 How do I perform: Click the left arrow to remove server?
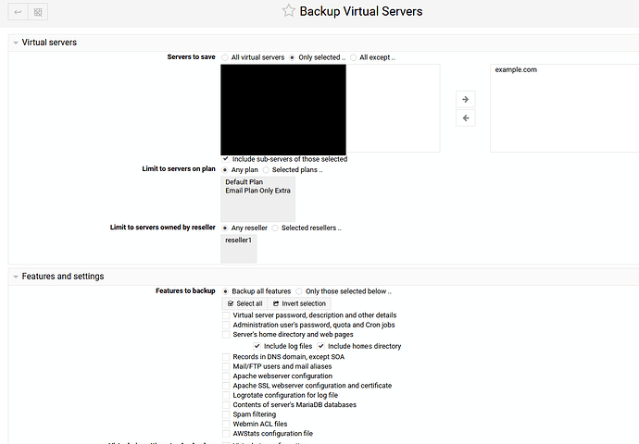point(466,118)
